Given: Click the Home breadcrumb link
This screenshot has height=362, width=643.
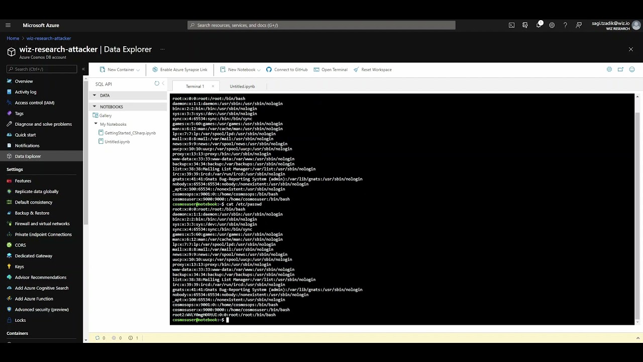Looking at the screenshot, I should pos(13,38).
